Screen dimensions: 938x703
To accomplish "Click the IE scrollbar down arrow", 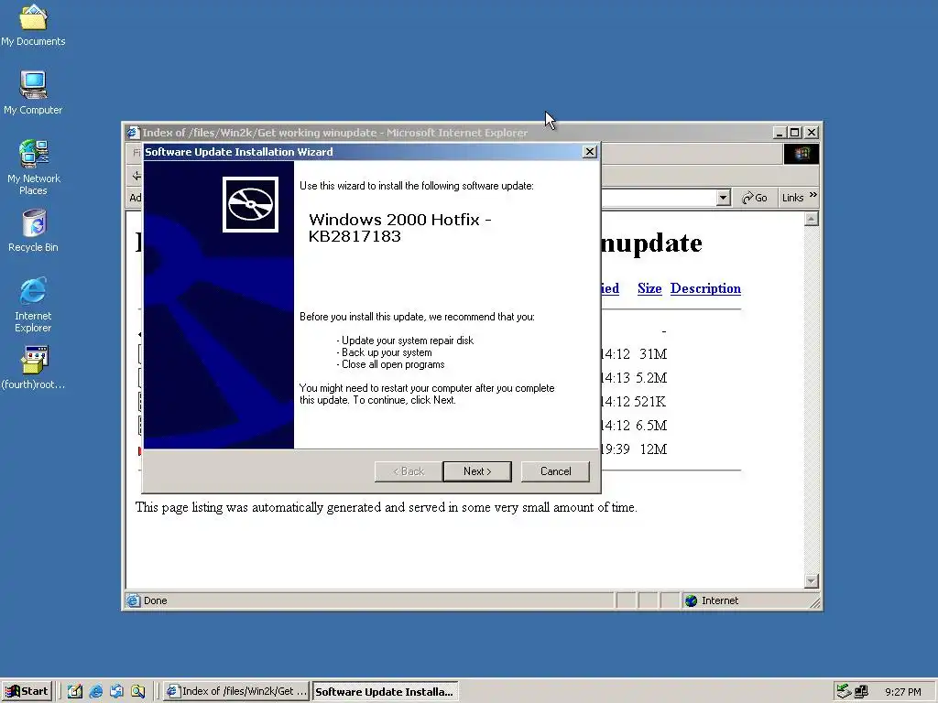I will pos(812,580).
